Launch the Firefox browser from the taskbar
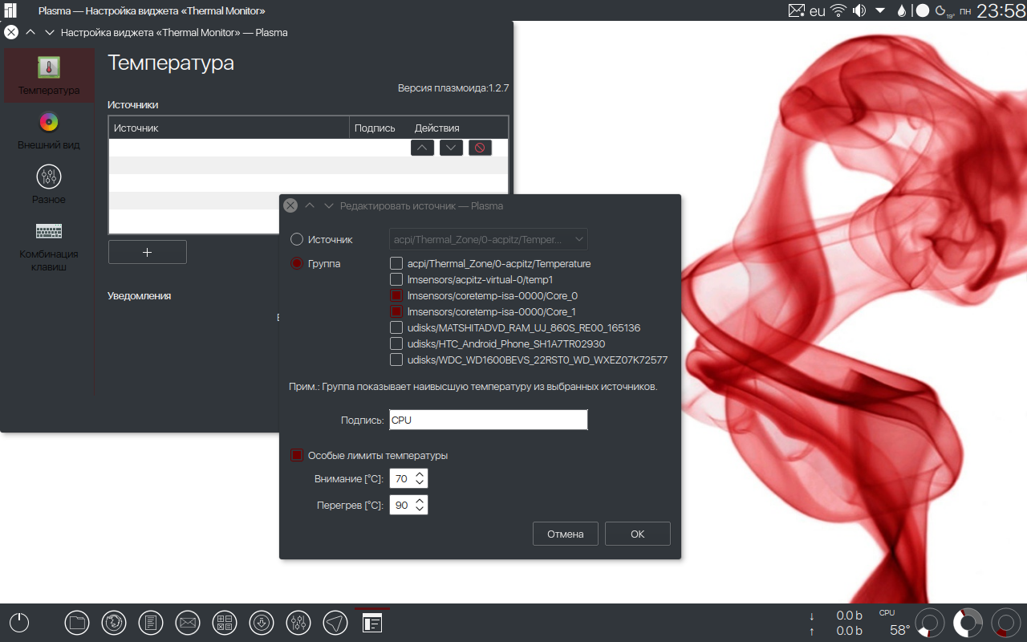This screenshot has height=642, width=1027. click(114, 623)
